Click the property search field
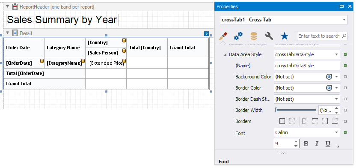356x168 pixels. [x=322, y=36]
